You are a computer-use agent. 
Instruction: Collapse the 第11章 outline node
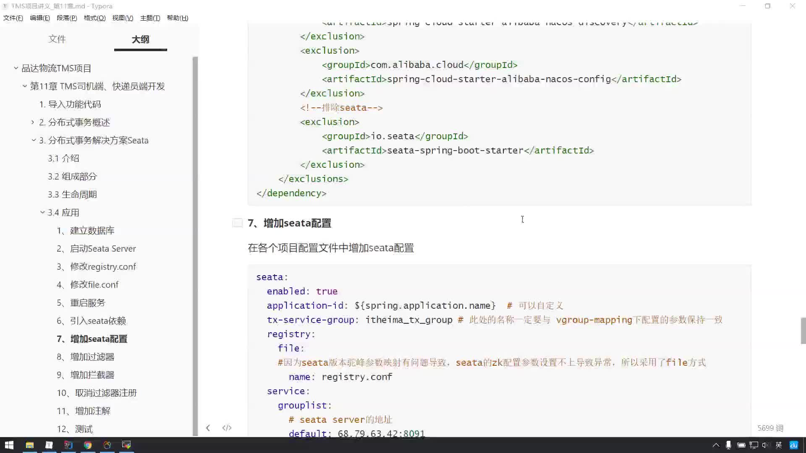[25, 86]
